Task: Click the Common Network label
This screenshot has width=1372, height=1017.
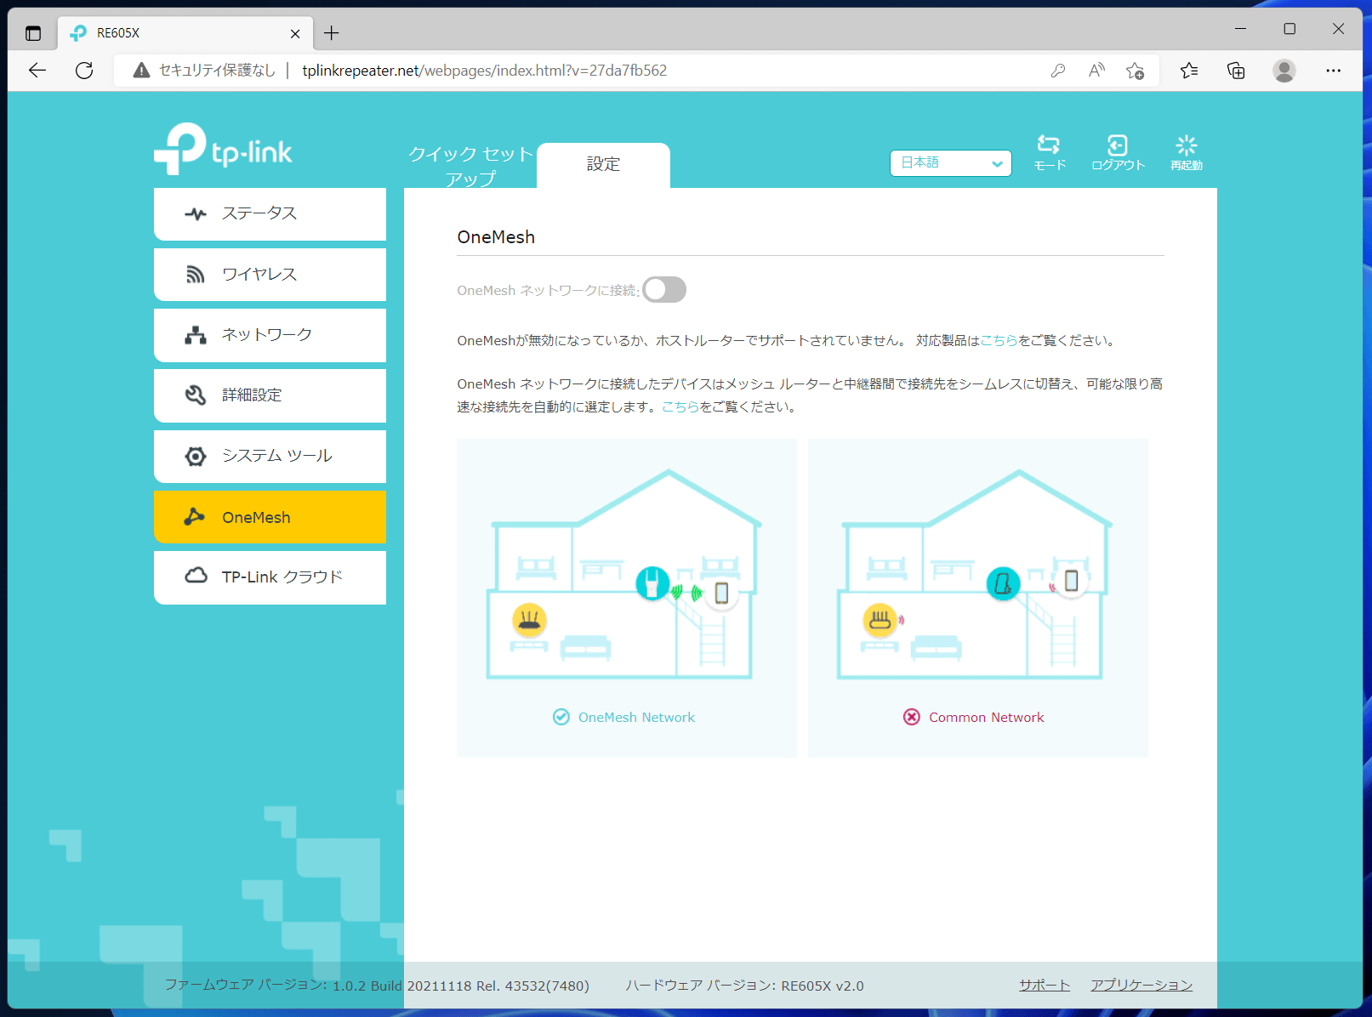Action: tap(987, 718)
